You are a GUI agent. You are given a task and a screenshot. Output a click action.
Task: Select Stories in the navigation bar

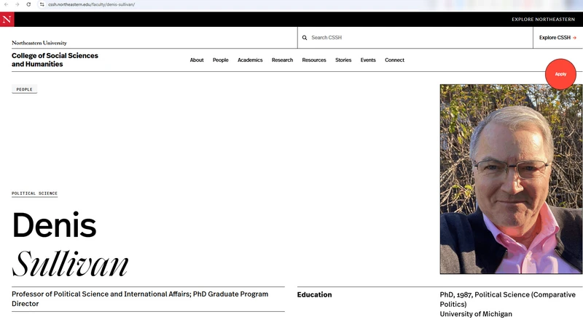[343, 60]
